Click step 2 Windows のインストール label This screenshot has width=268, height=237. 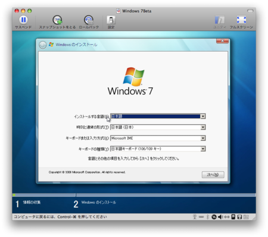(x=99, y=203)
